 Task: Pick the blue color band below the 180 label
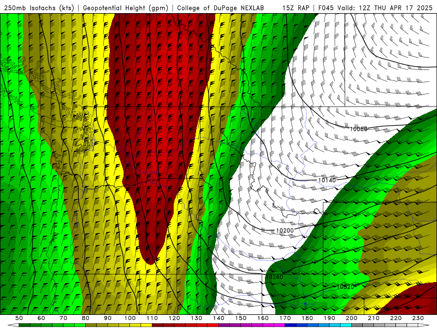(x=312, y=325)
